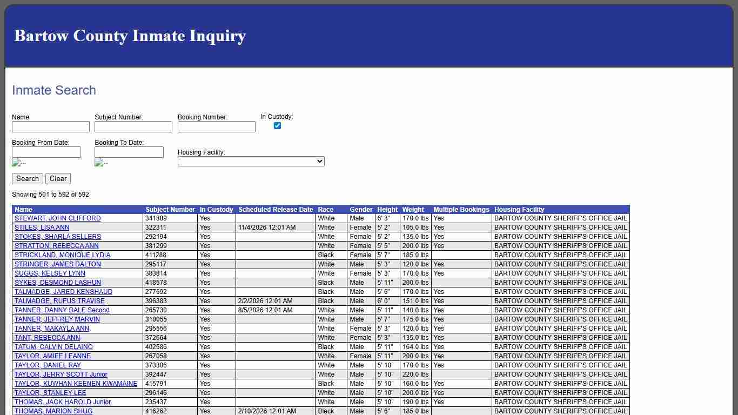The image size is (738, 415).
Task: Open the Booking To Date calendar picker icon
Action: point(101,162)
